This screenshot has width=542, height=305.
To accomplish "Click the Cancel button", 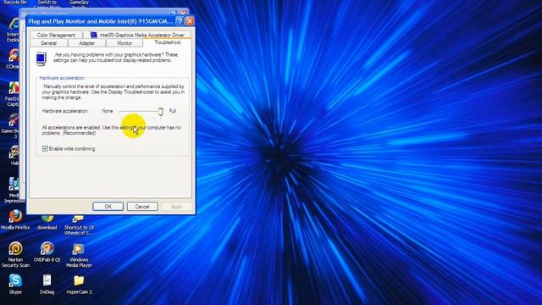I will pos(142,207).
